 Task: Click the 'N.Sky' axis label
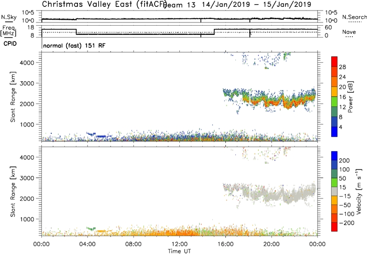click(x=9, y=17)
